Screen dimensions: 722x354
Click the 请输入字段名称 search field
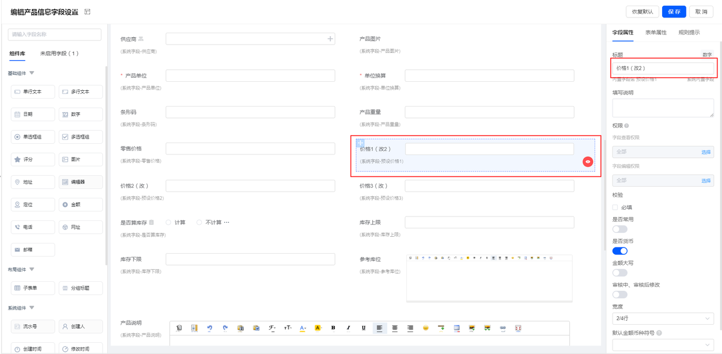point(55,34)
